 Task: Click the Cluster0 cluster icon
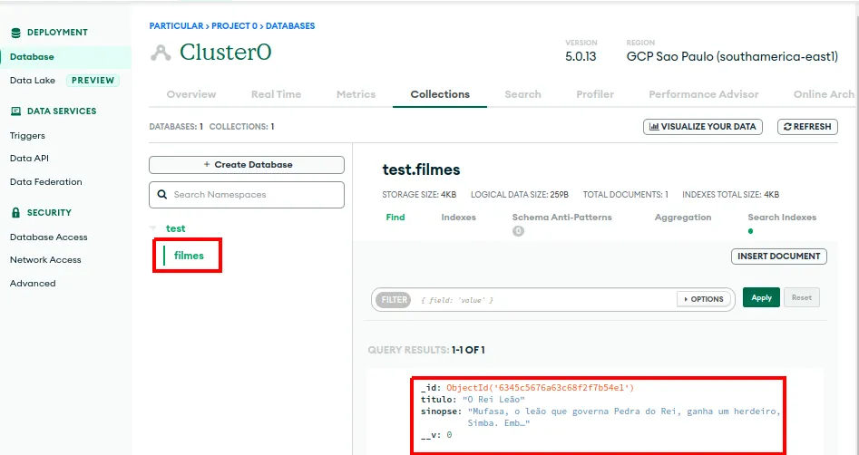pyautogui.click(x=161, y=53)
